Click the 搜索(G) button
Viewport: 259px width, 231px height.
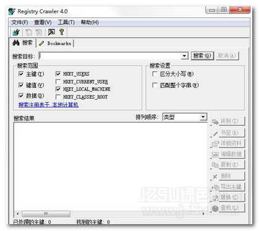(202, 56)
